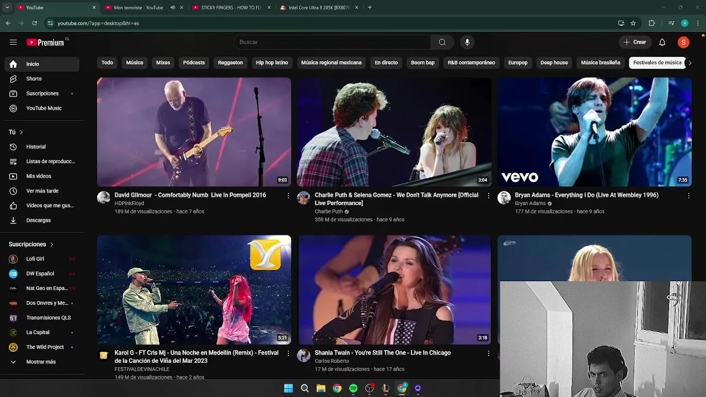Open the browser tab search dropdown
This screenshot has height=397, width=706.
7,8
